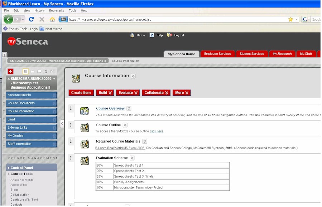Select the list view icon in course menu toolbar

(25, 71)
